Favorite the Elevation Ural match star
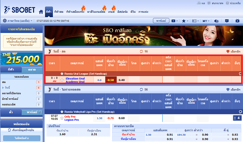The image size is (243, 142). 62,80
